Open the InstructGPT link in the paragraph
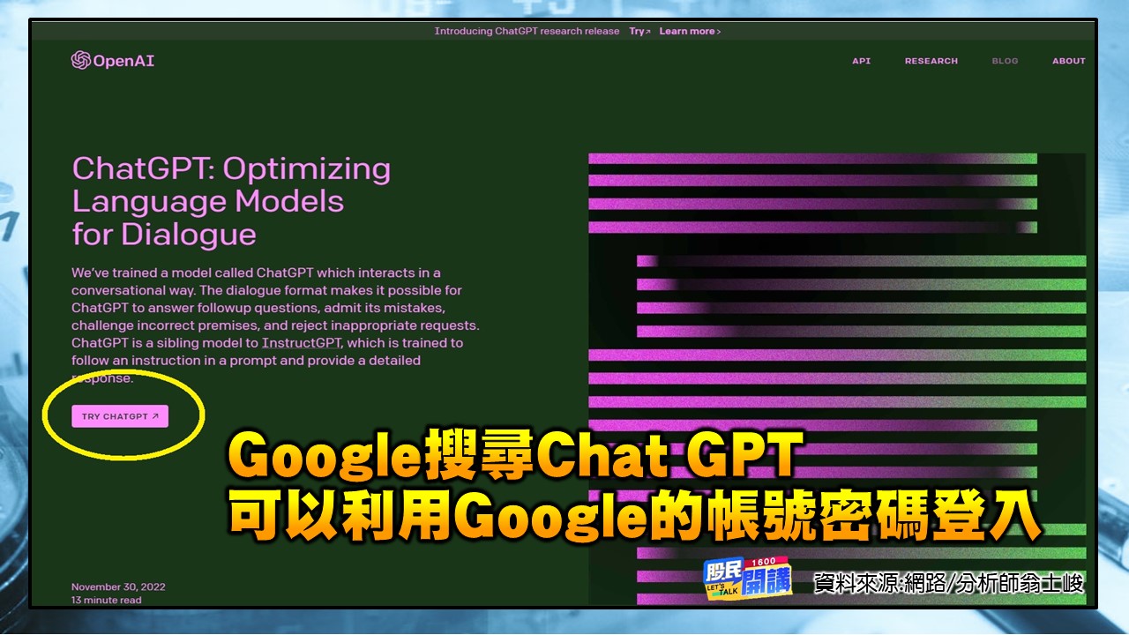 pos(301,342)
